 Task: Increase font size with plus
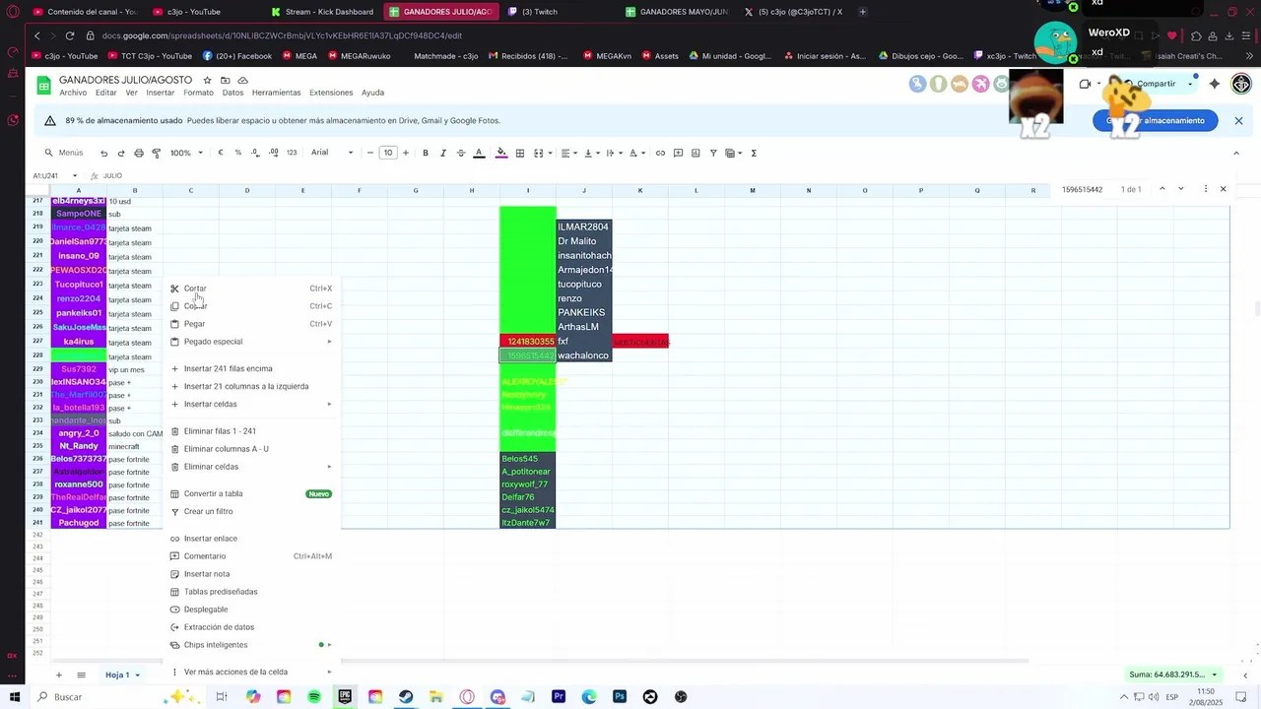tap(406, 153)
